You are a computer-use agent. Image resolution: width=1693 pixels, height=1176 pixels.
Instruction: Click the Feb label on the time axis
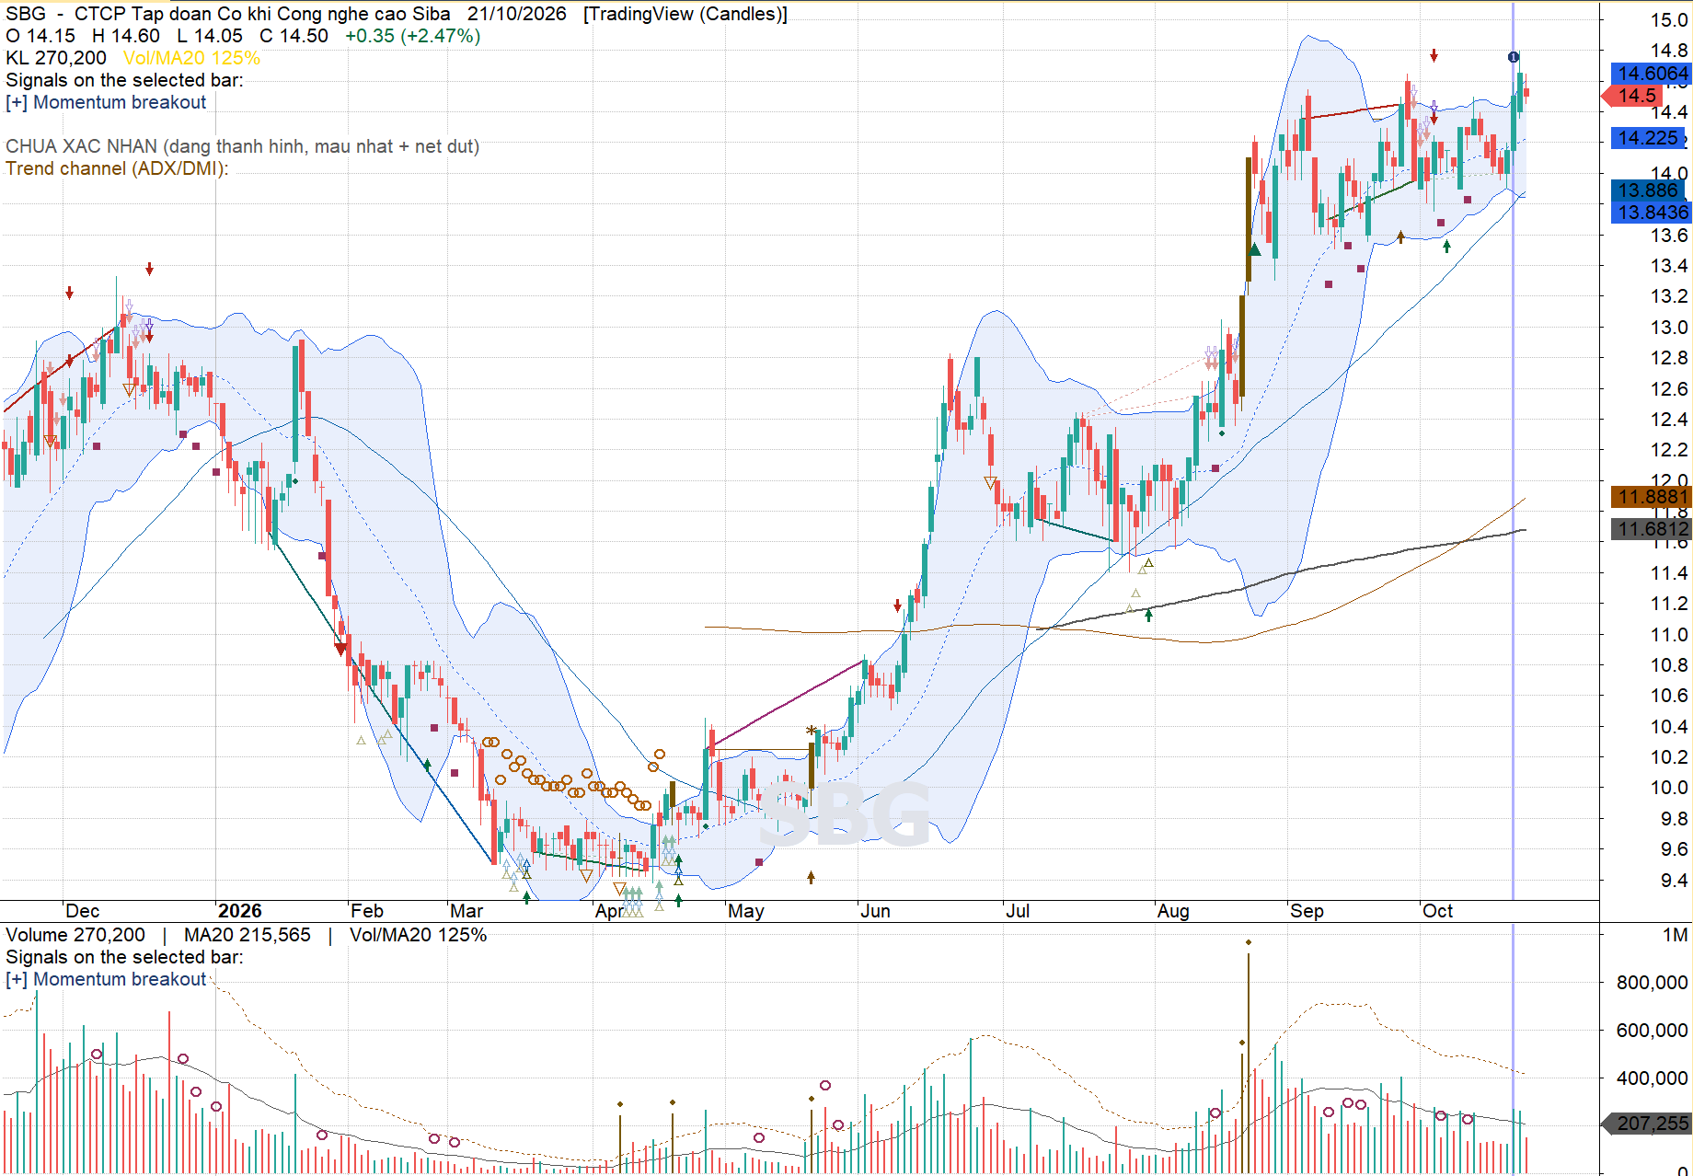coord(367,911)
